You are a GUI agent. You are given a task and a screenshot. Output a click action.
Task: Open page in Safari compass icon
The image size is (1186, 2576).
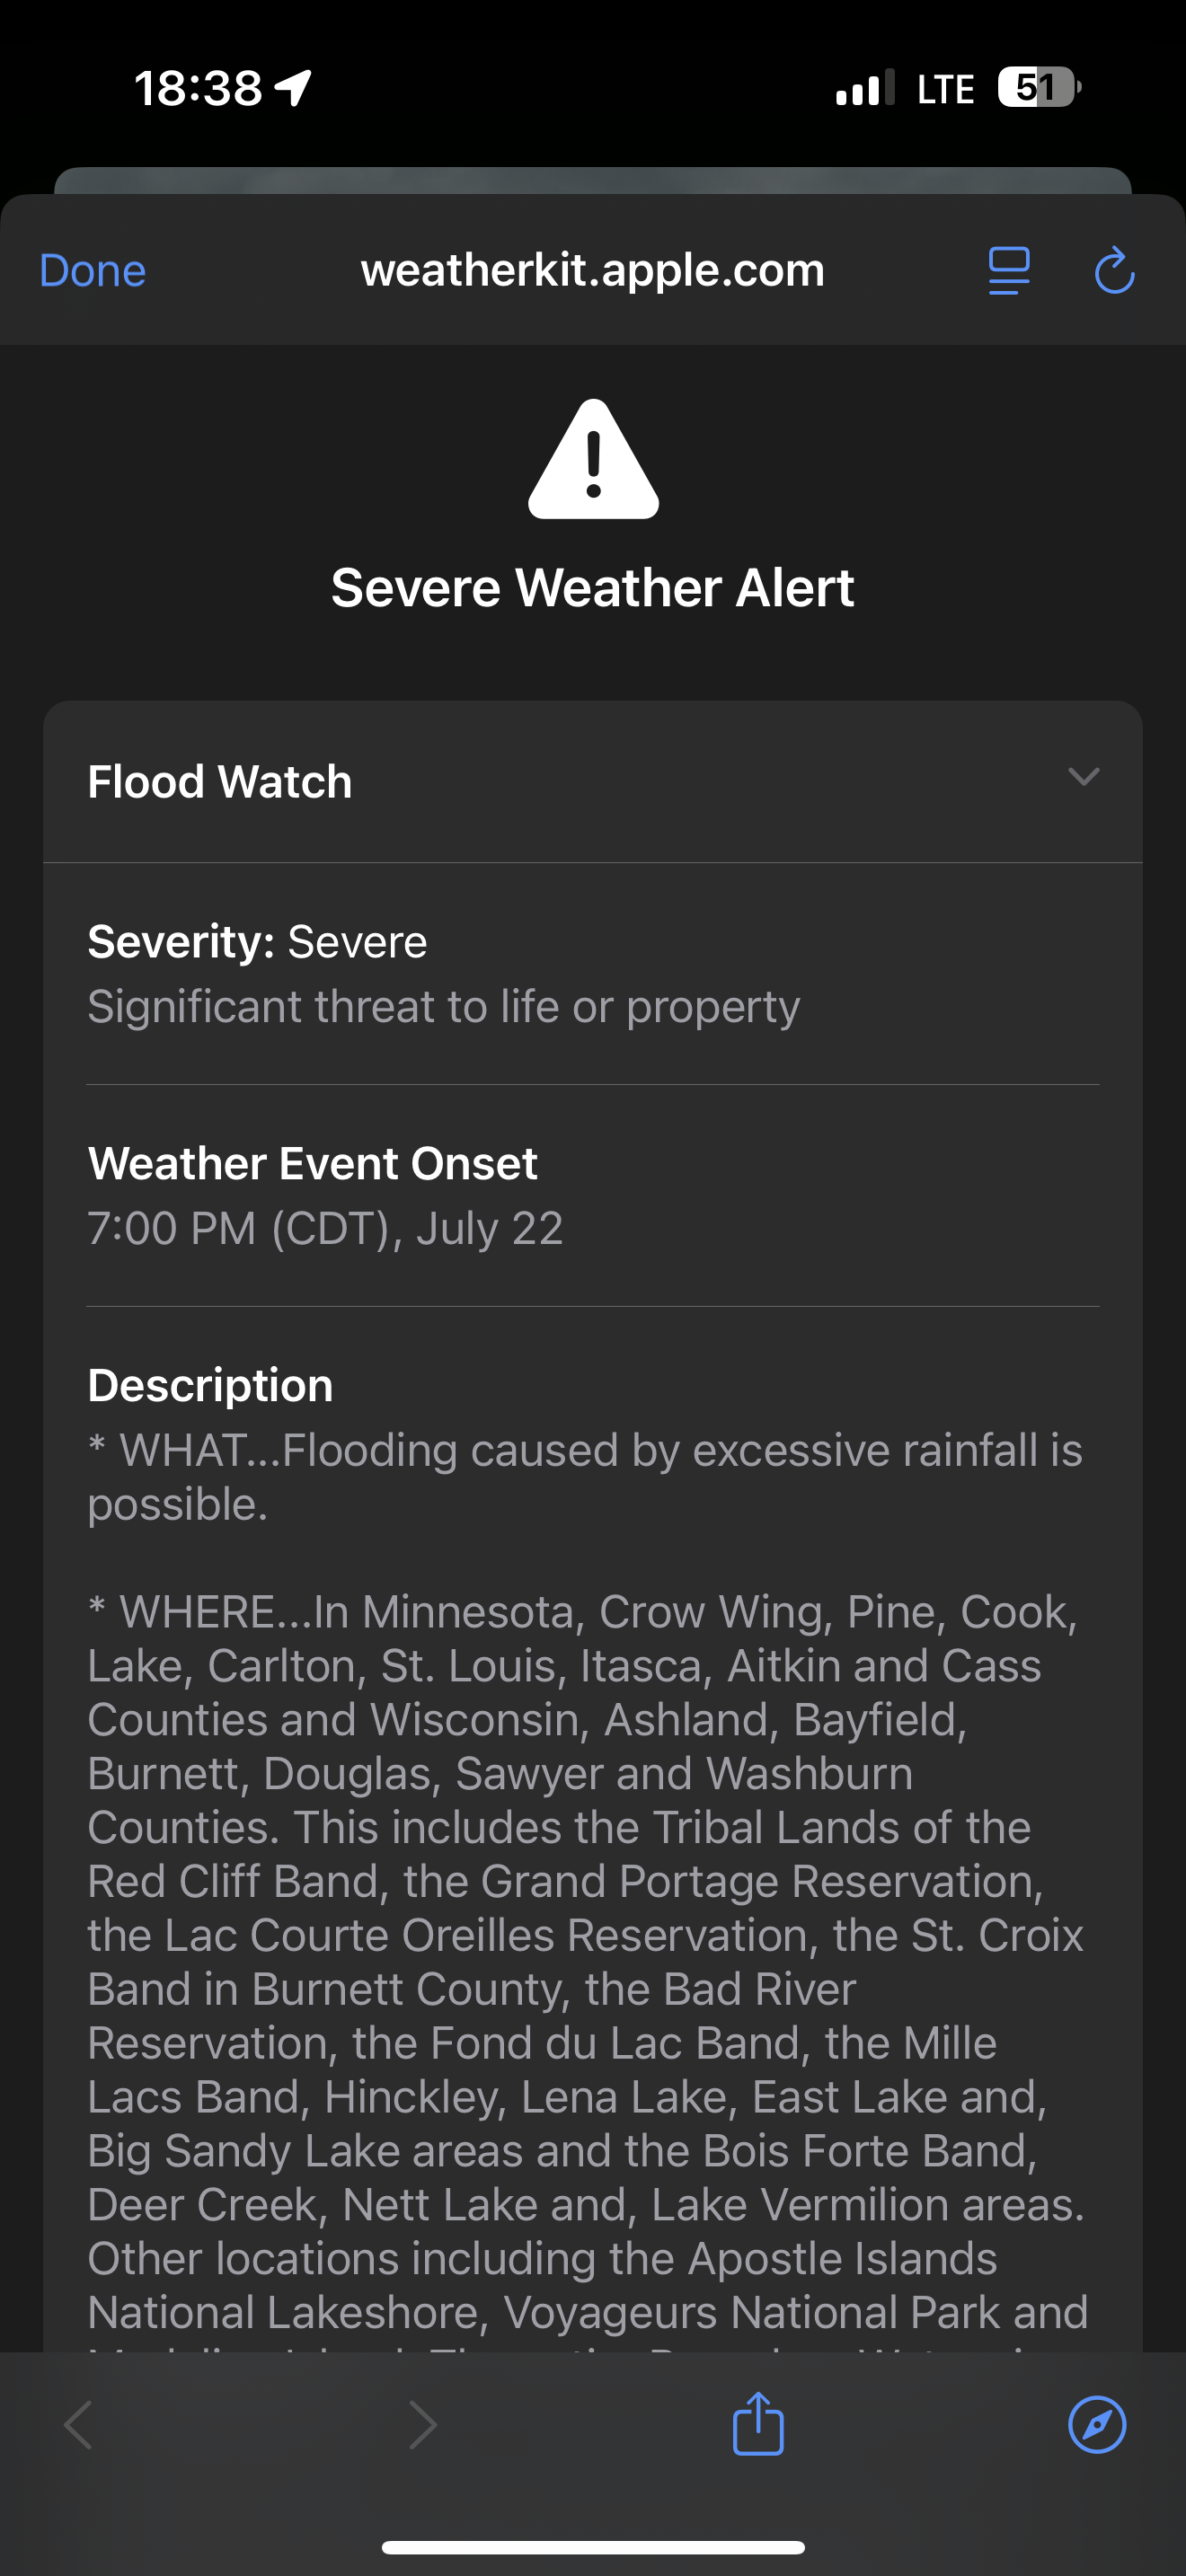(x=1097, y=2425)
